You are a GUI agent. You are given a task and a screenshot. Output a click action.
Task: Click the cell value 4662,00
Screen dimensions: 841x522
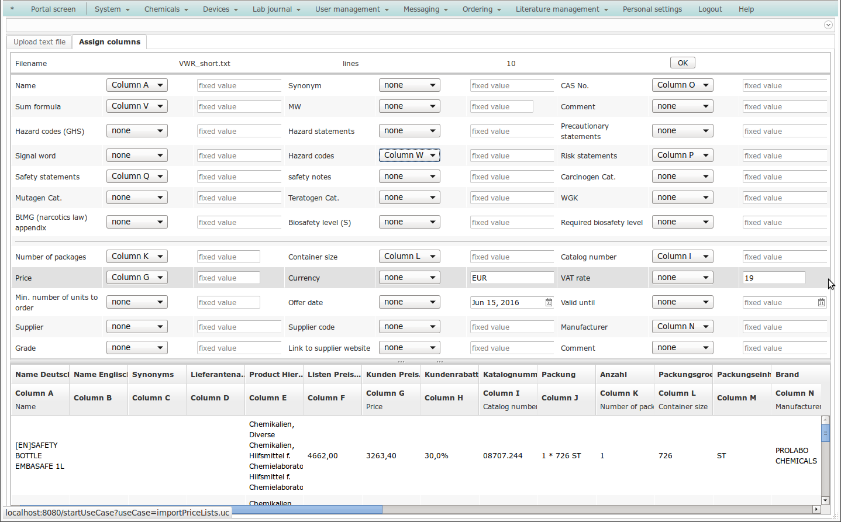(x=323, y=455)
